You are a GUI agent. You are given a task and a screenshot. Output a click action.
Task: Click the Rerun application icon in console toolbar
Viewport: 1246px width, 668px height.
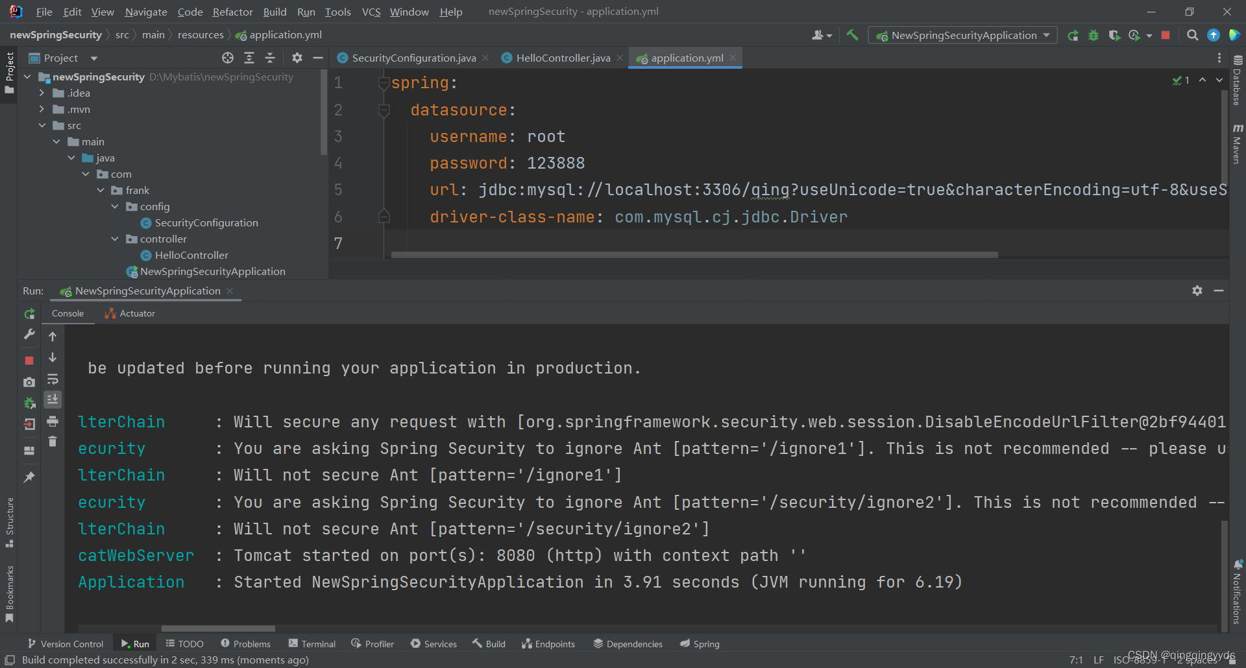coord(29,315)
